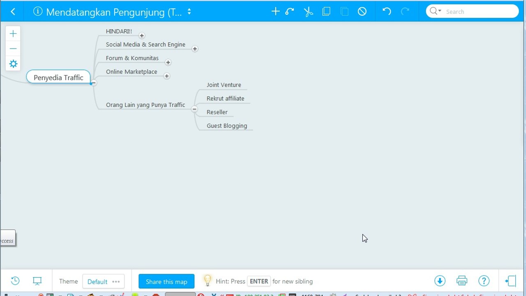Click Share this map button

coord(166,282)
